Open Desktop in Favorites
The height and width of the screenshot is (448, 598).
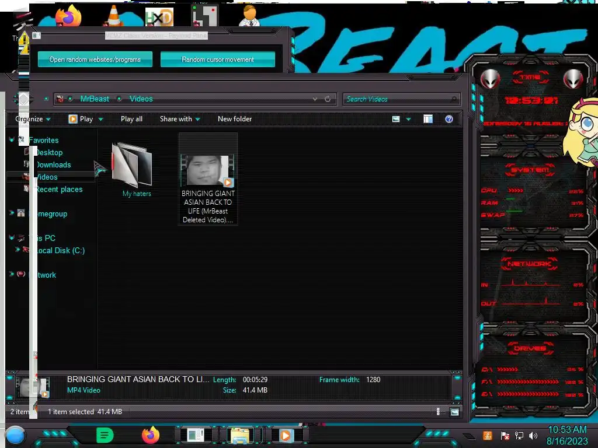[49, 152]
